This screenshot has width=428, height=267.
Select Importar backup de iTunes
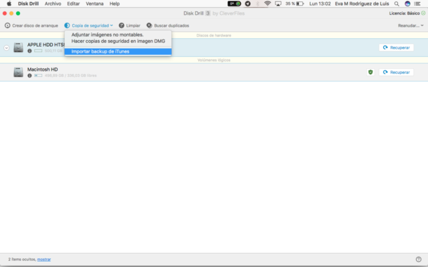pos(118,51)
